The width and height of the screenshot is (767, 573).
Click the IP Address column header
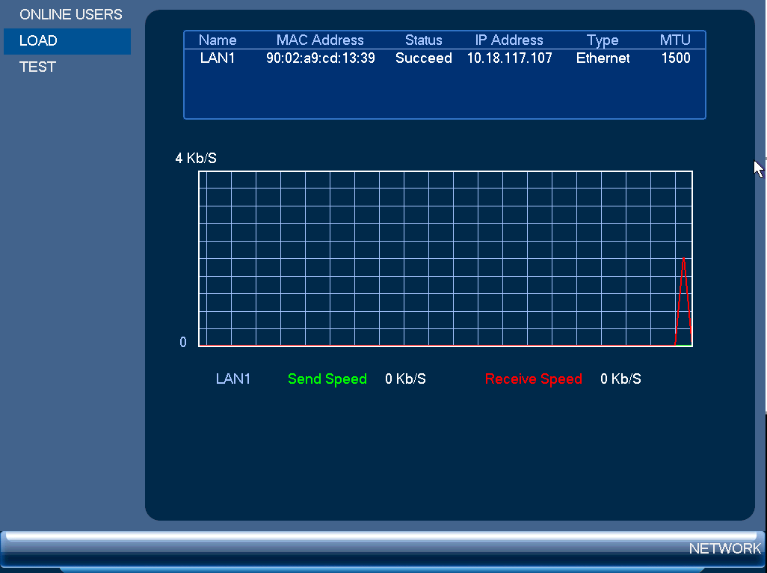509,40
